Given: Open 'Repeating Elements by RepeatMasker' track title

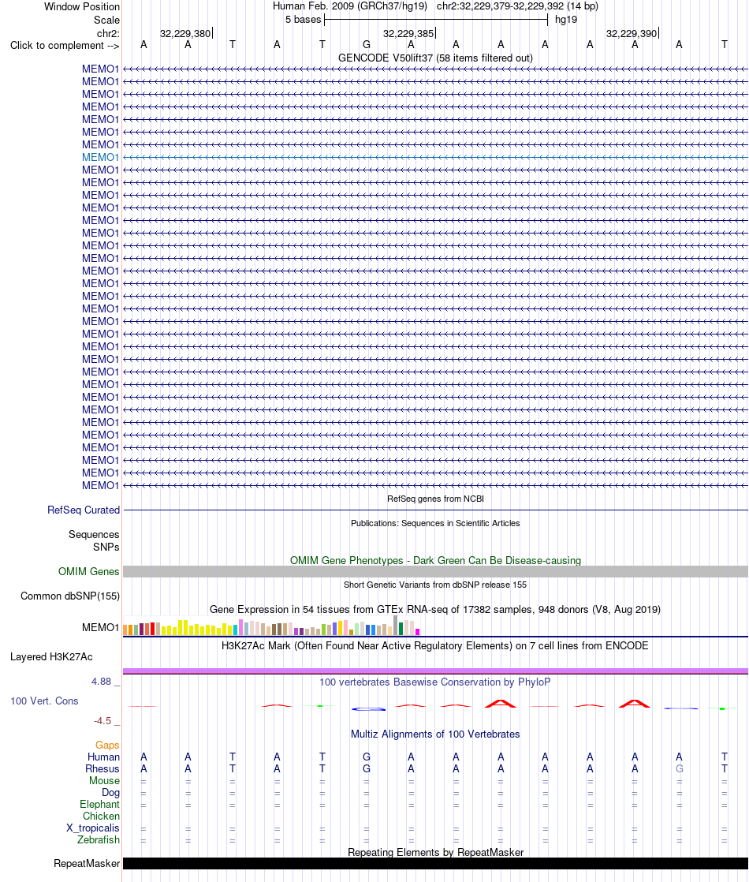Looking at the screenshot, I should (435, 852).
